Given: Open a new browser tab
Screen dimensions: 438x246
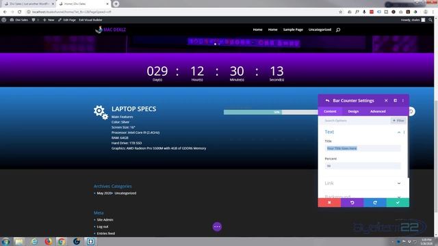Looking at the screenshot, I should (116, 4).
